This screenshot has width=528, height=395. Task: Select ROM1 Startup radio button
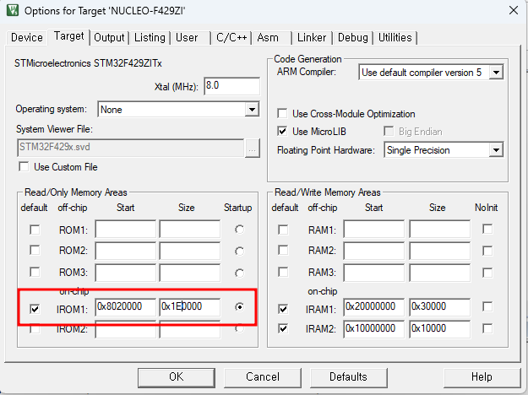coord(239,230)
